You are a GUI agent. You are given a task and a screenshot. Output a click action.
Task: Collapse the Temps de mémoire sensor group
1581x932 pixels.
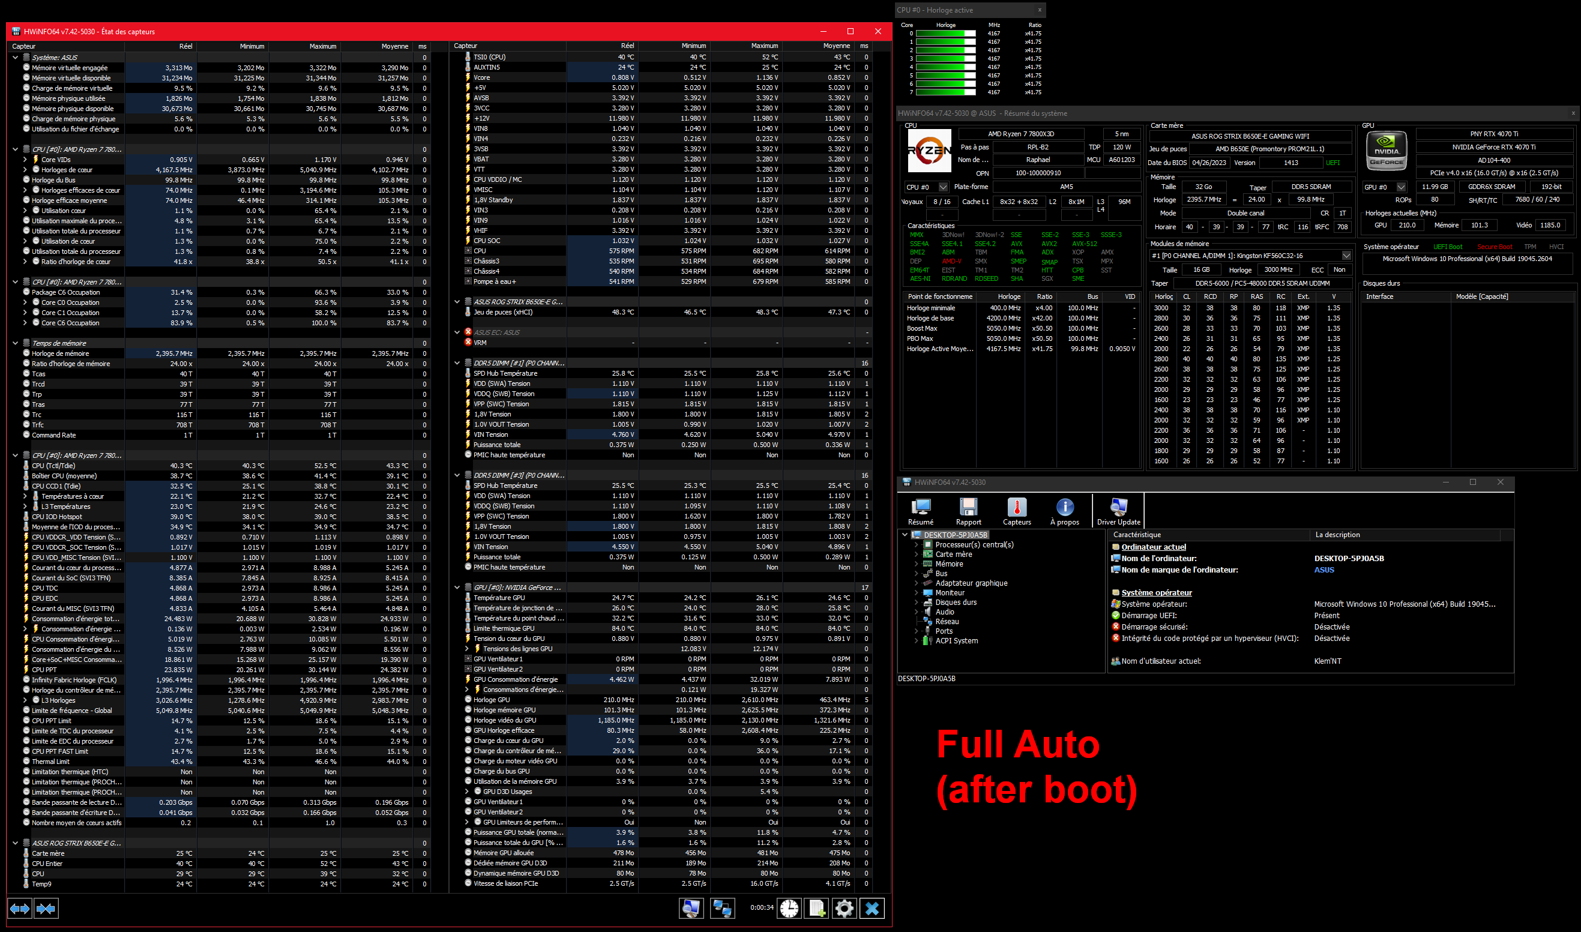15,343
